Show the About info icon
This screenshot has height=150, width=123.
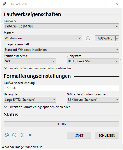pyautogui.click(x=14, y=135)
